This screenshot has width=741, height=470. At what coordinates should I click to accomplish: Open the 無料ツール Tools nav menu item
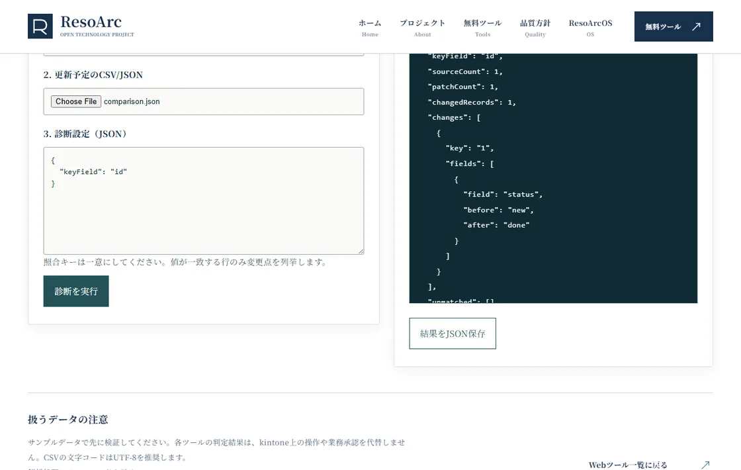click(x=482, y=28)
